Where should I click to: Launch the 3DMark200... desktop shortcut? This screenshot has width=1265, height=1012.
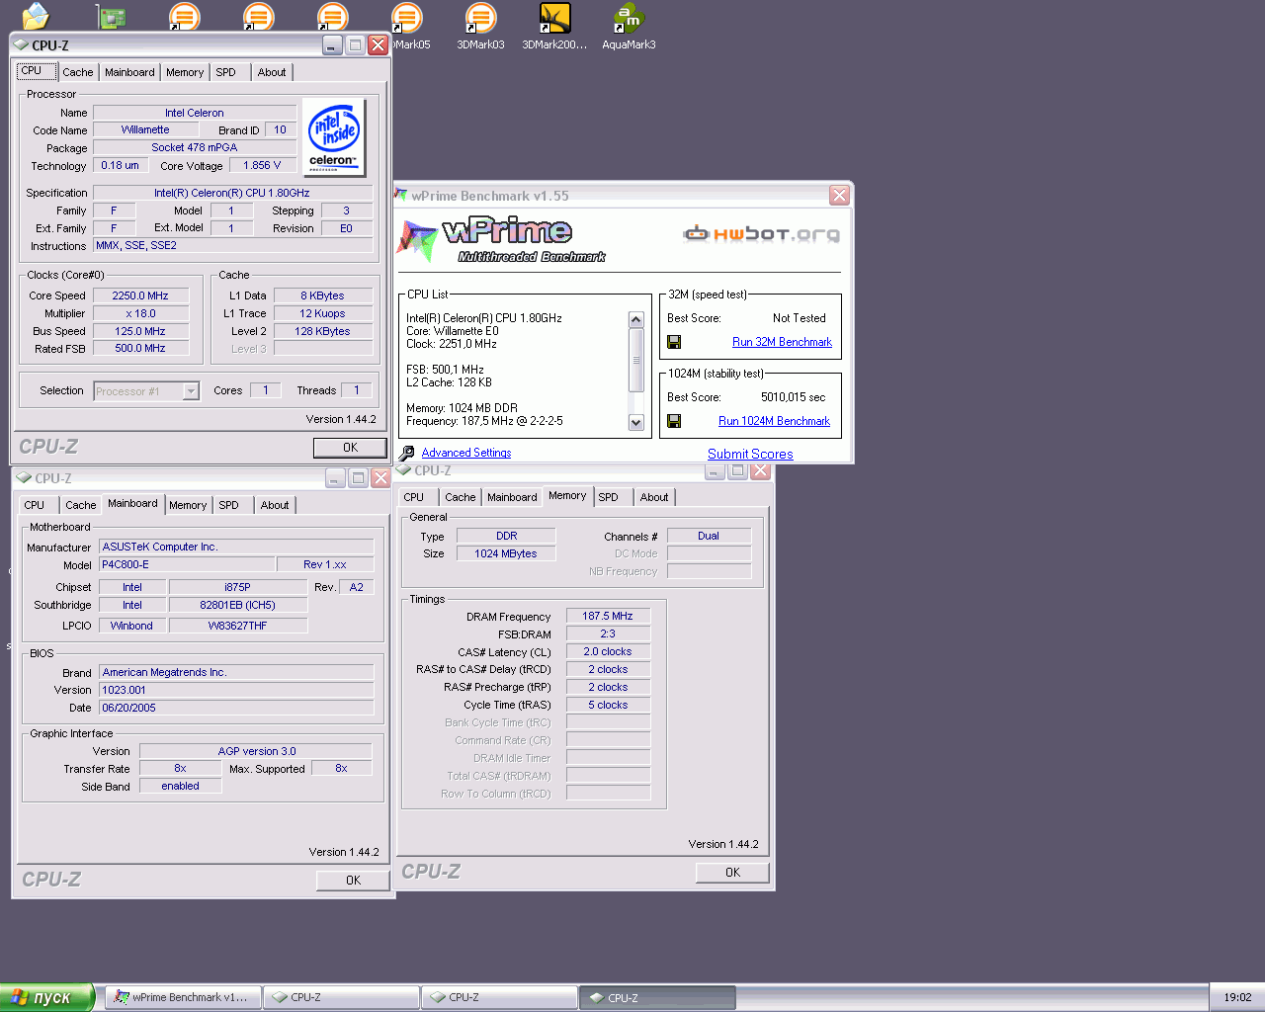554,27
